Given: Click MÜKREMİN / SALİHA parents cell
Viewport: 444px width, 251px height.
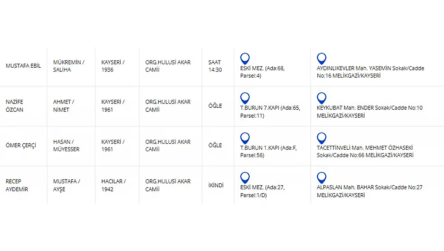Looking at the screenshot, I should [69, 66].
